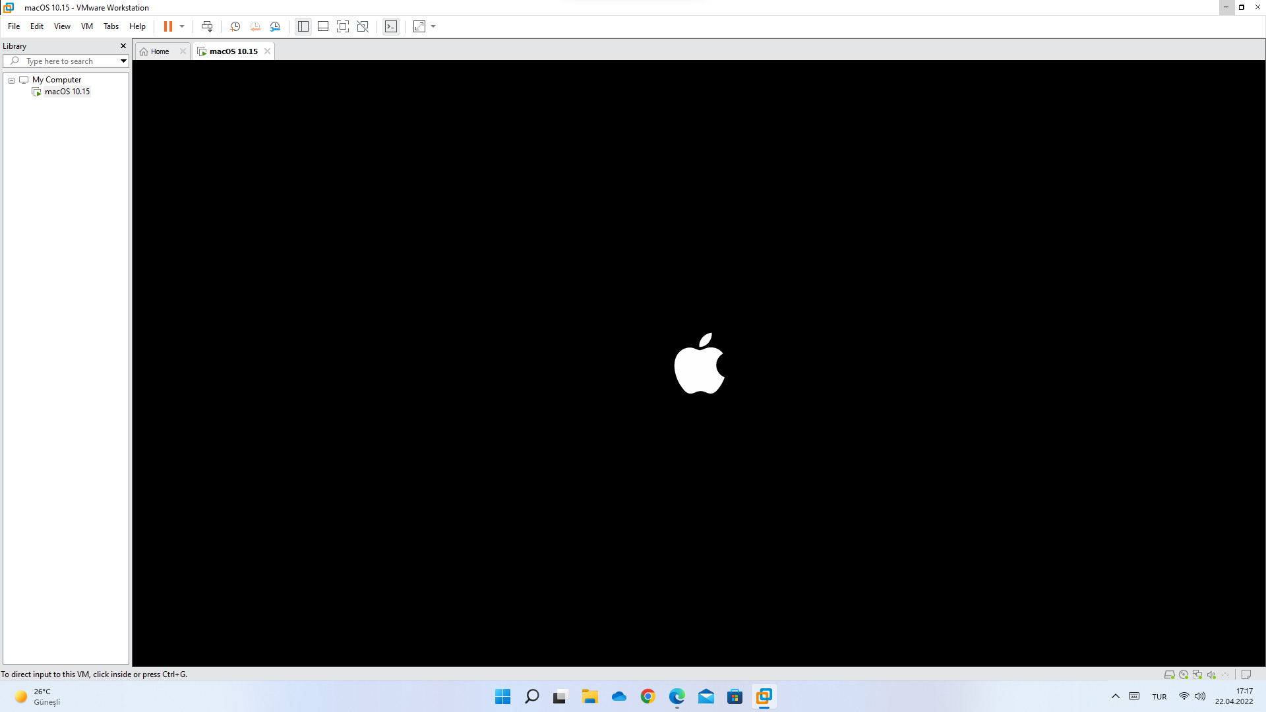The image size is (1266, 712).
Task: Open the stretch guest dropdown arrow
Action: point(433,26)
